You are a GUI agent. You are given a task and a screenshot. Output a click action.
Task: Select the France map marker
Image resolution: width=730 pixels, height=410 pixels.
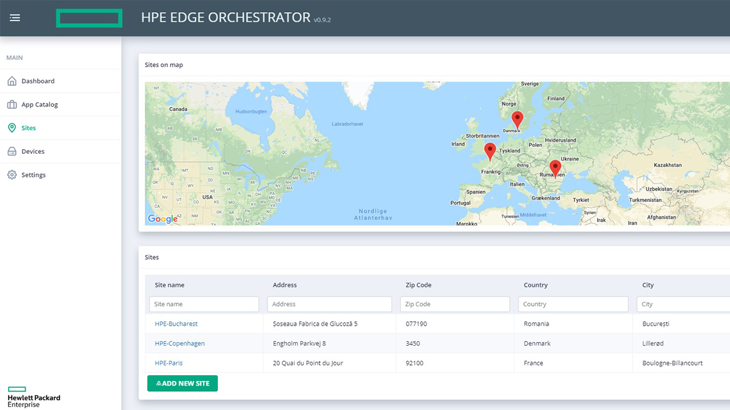click(490, 152)
